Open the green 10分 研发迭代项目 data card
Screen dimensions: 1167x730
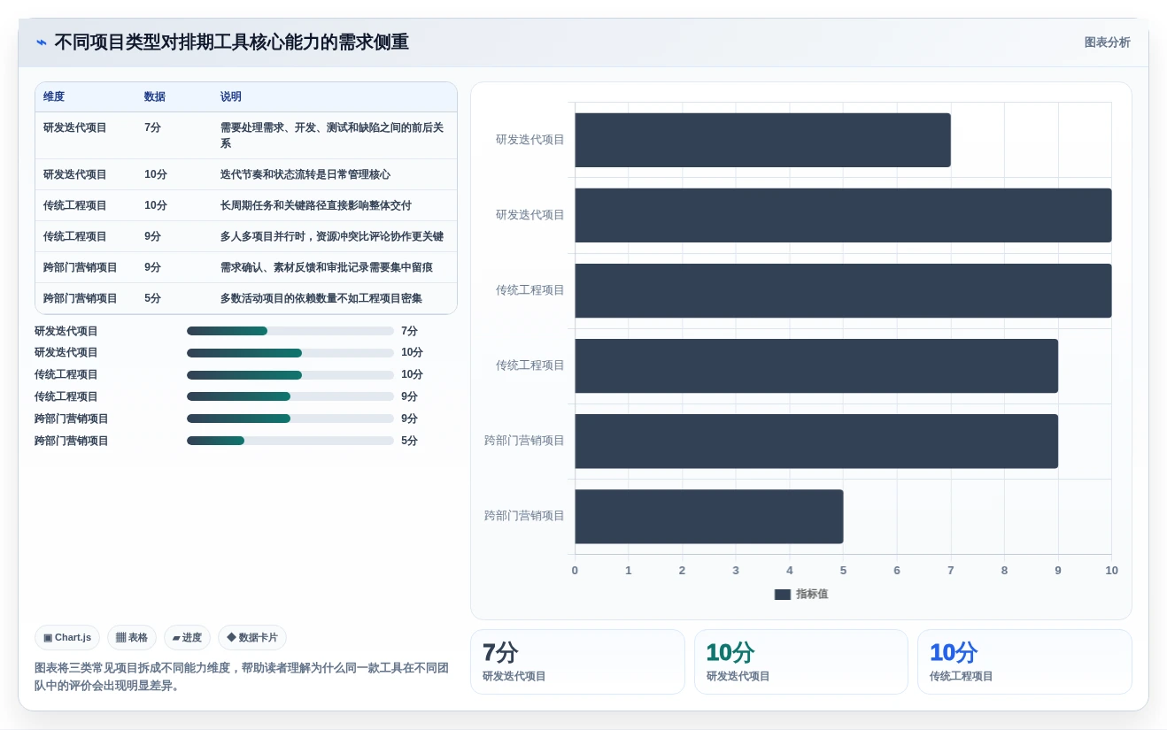coord(801,662)
